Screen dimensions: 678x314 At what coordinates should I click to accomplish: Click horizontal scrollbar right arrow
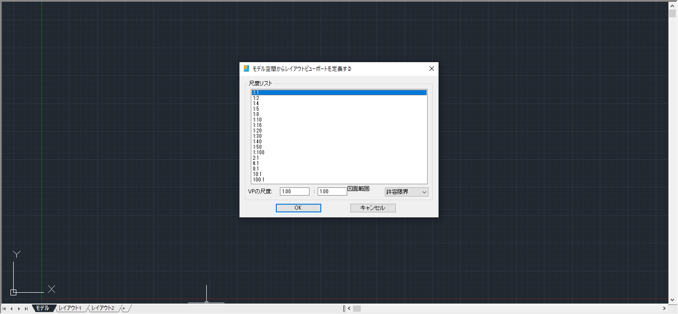pyautogui.click(x=664, y=309)
